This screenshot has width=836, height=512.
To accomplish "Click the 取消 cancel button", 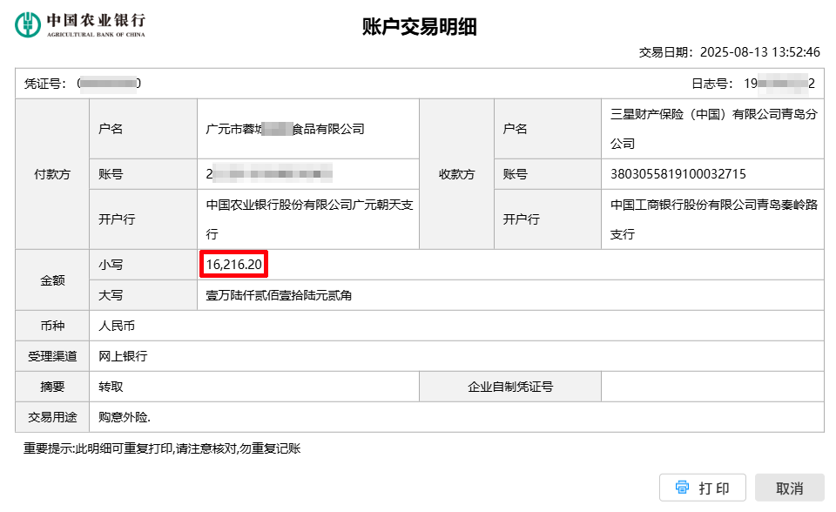I will 790,488.
